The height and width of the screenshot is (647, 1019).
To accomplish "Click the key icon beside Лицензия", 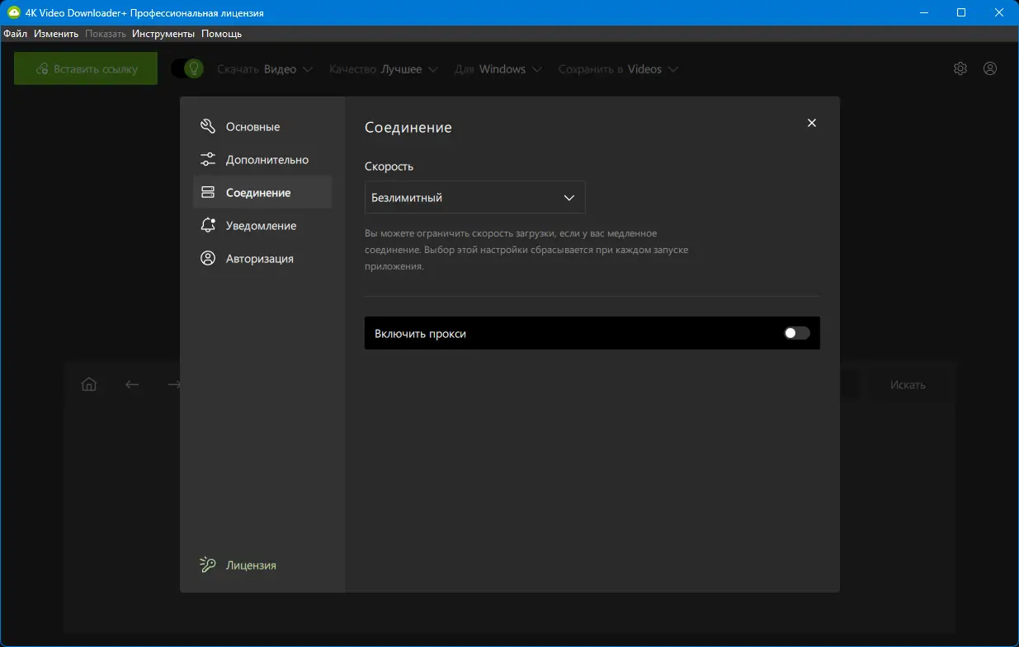I will [x=208, y=565].
